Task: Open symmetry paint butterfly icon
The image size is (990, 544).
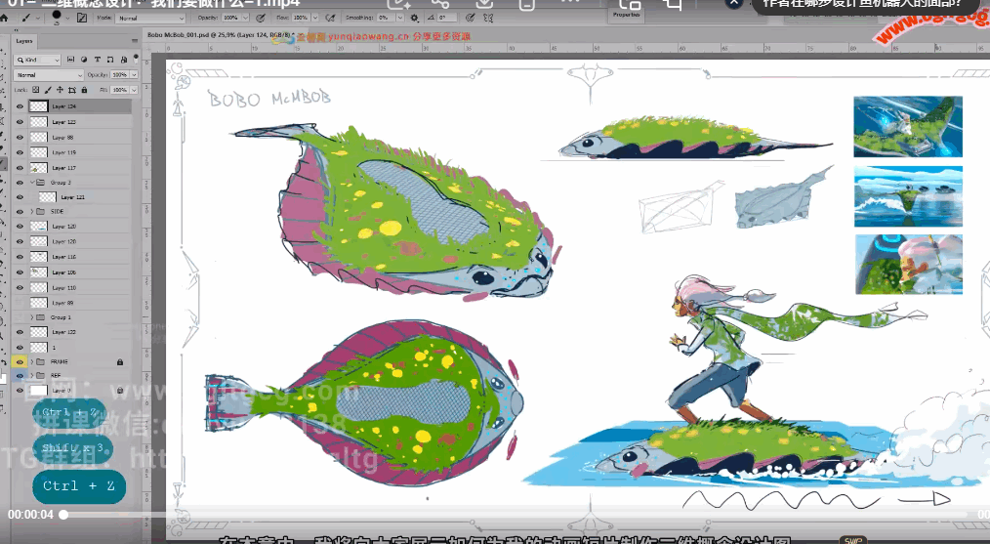Action: click(488, 18)
